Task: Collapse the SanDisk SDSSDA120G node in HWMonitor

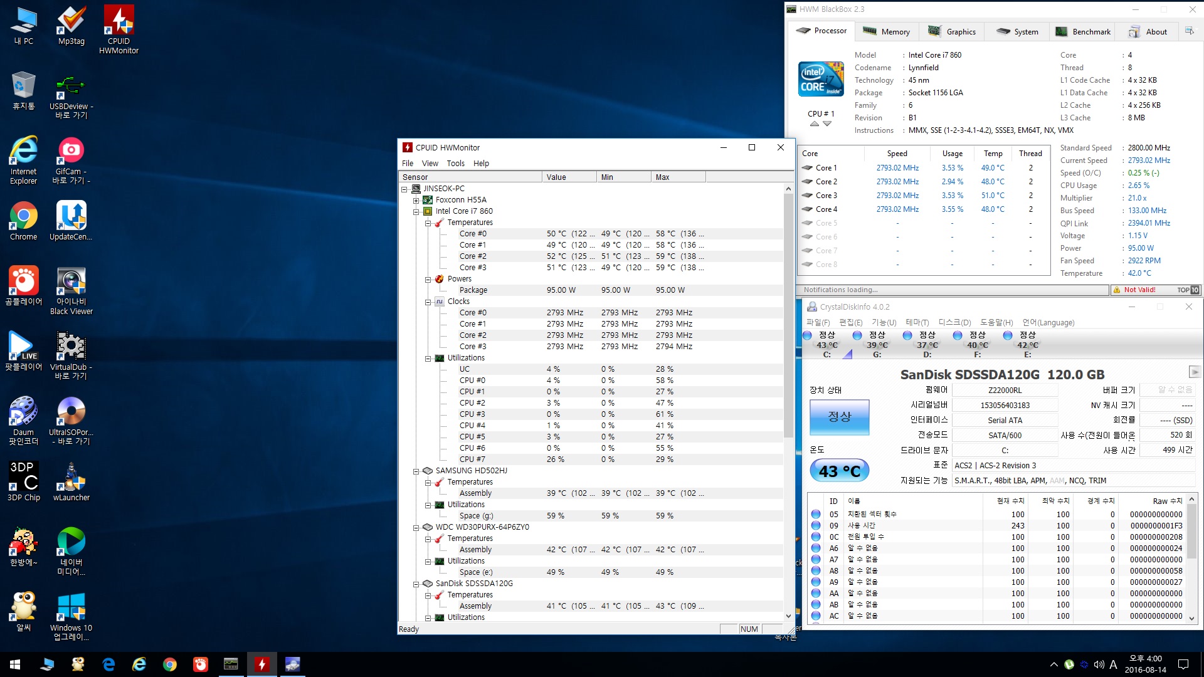Action: (416, 584)
